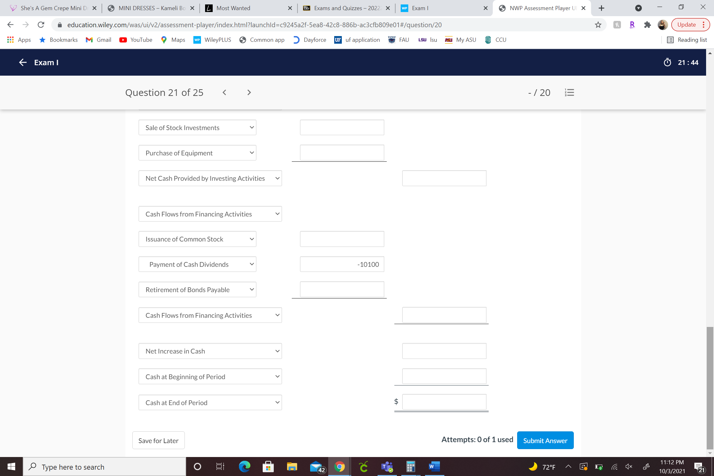Open WileyPLUS bookmark
The width and height of the screenshot is (714, 476).
[212, 40]
